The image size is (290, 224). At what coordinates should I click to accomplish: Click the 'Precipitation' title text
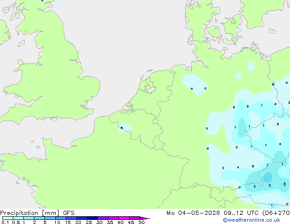(x=19, y=213)
